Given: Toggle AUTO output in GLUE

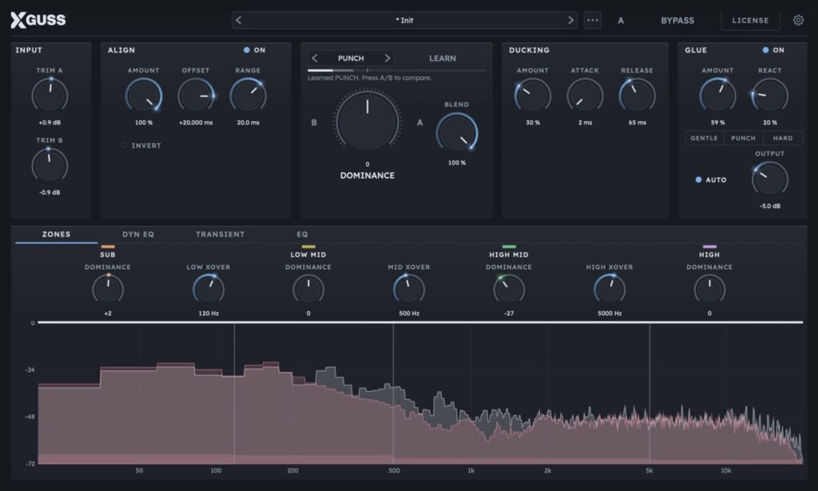Looking at the screenshot, I should pyautogui.click(x=710, y=180).
